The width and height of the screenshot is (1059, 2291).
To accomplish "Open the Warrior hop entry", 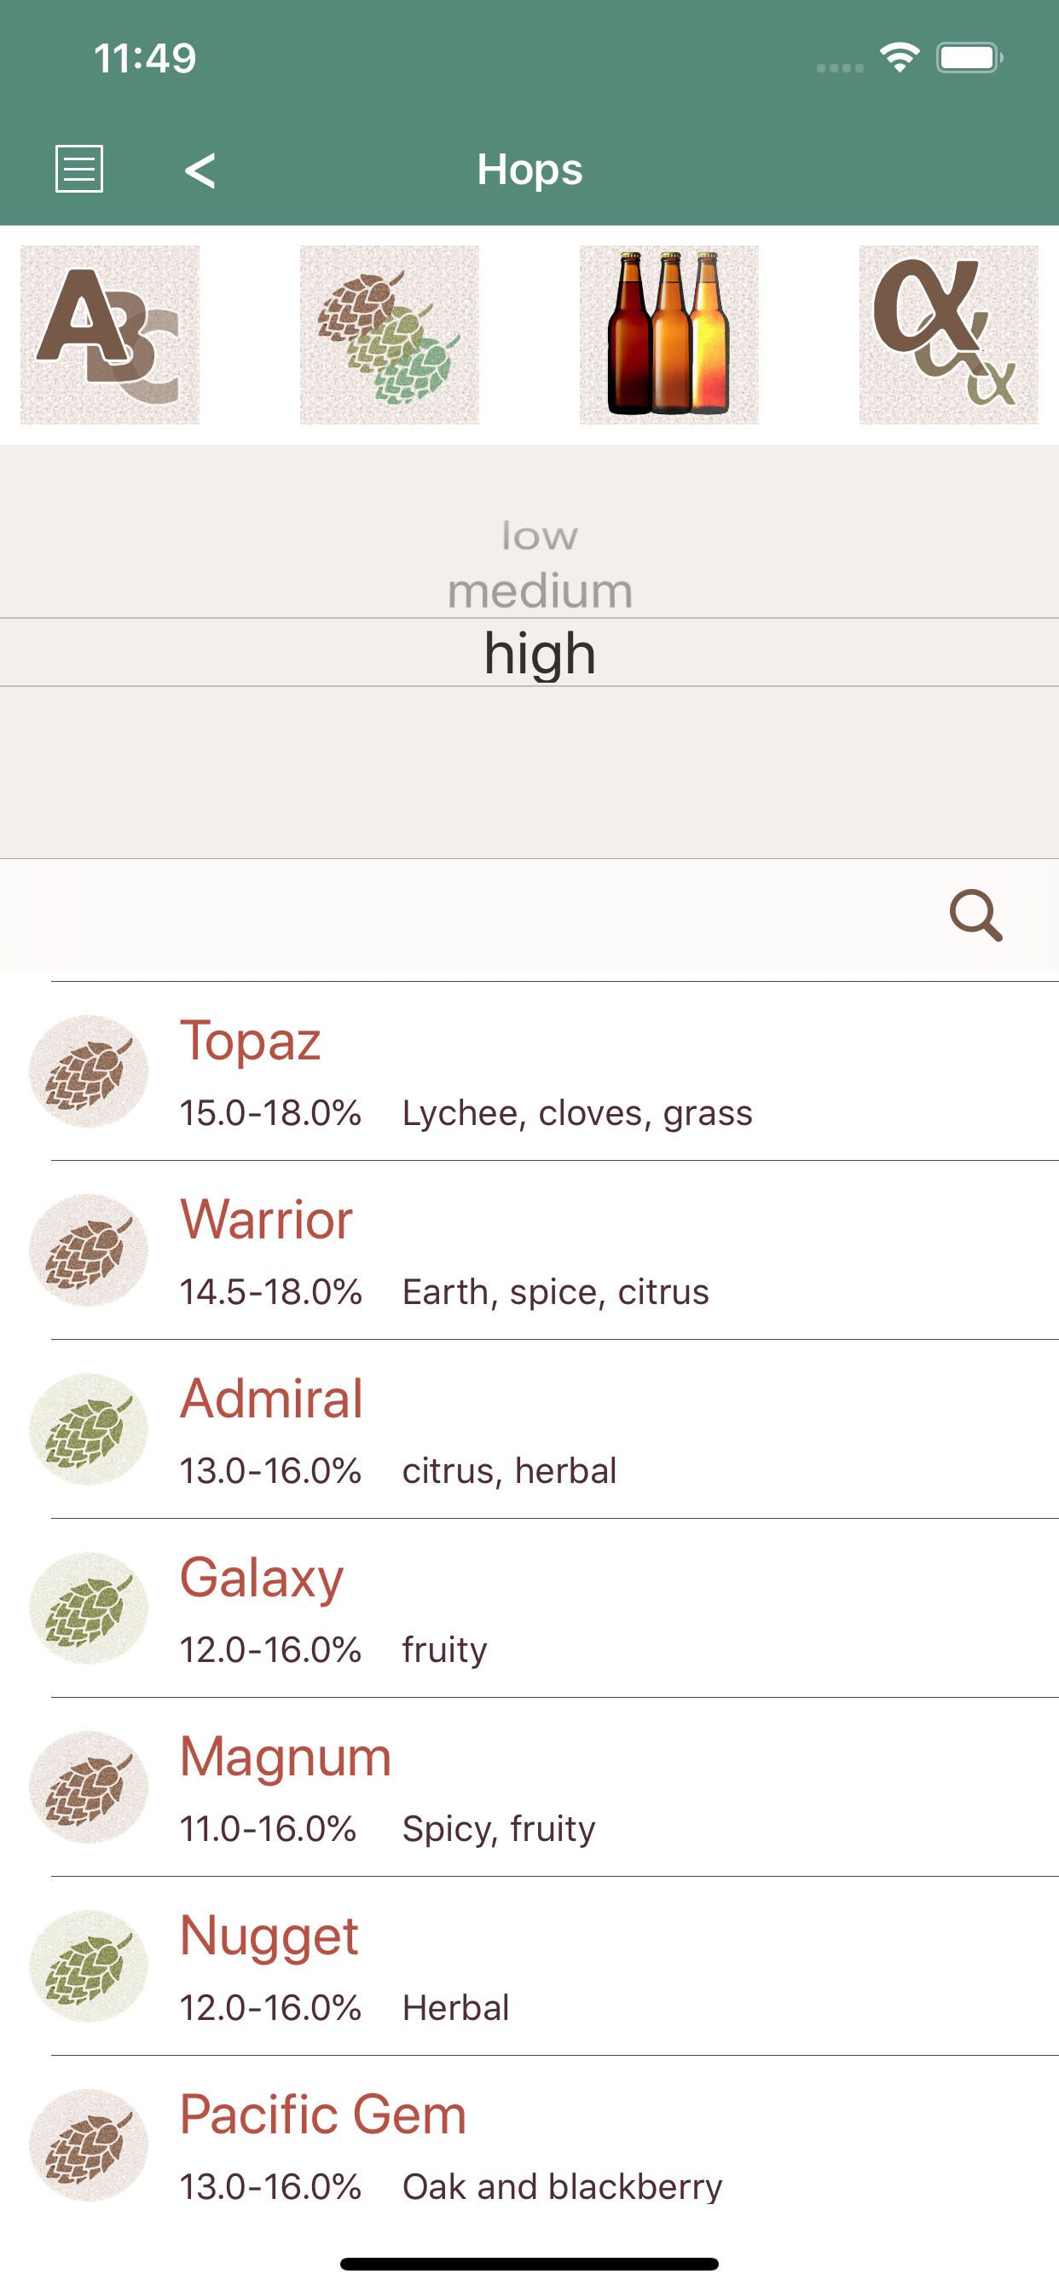I will [529, 1250].
